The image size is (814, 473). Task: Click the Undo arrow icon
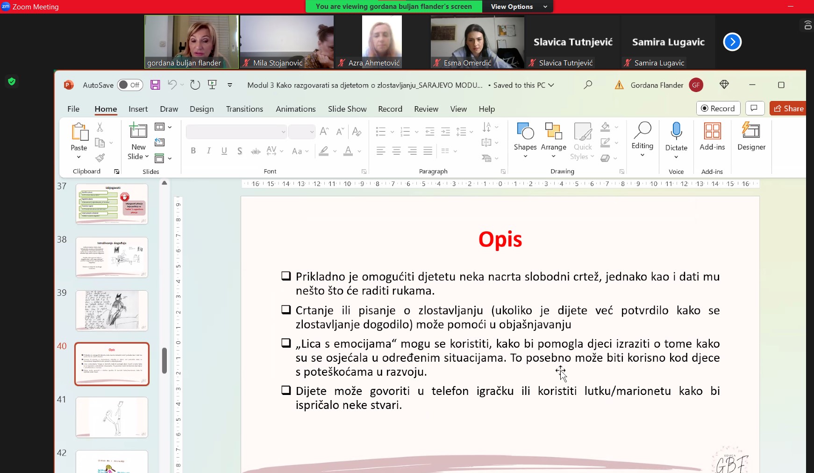click(x=172, y=85)
